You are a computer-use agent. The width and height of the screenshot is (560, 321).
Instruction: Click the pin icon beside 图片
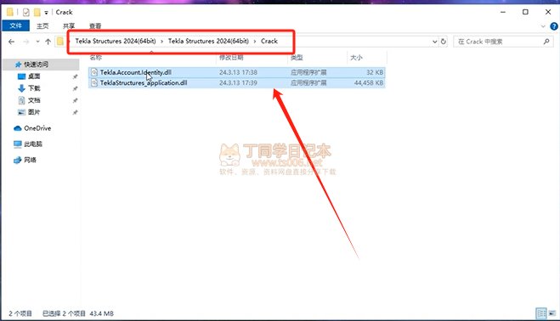click(x=75, y=112)
